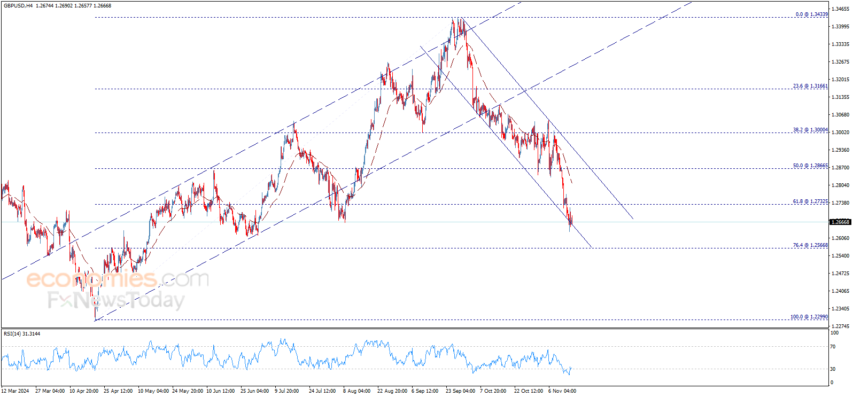Viewport: 853px width, 397px height.
Task: Click the 10 Apr 20:00 time label
Action: [84, 391]
